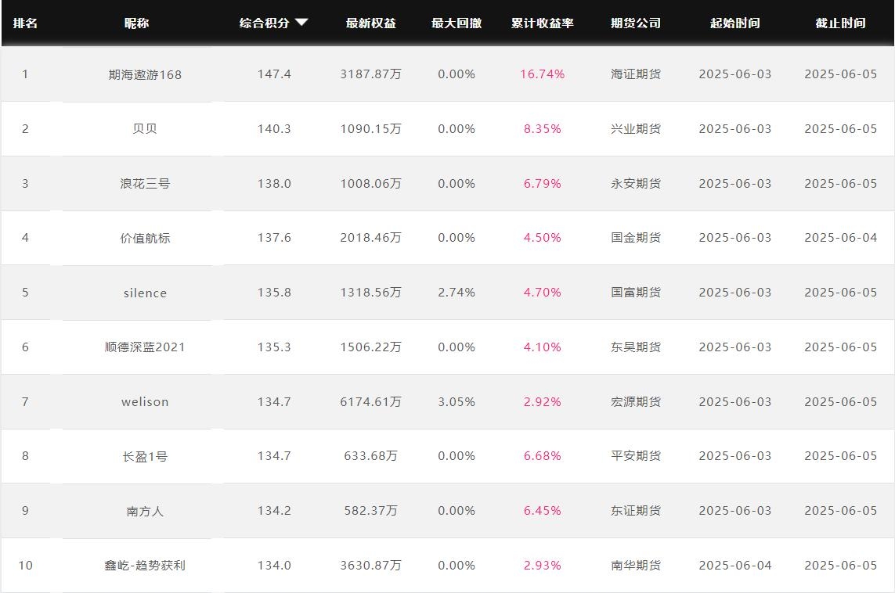Select the nickname 顺德深蓝2021
The width and height of the screenshot is (895, 593).
pyautogui.click(x=145, y=347)
